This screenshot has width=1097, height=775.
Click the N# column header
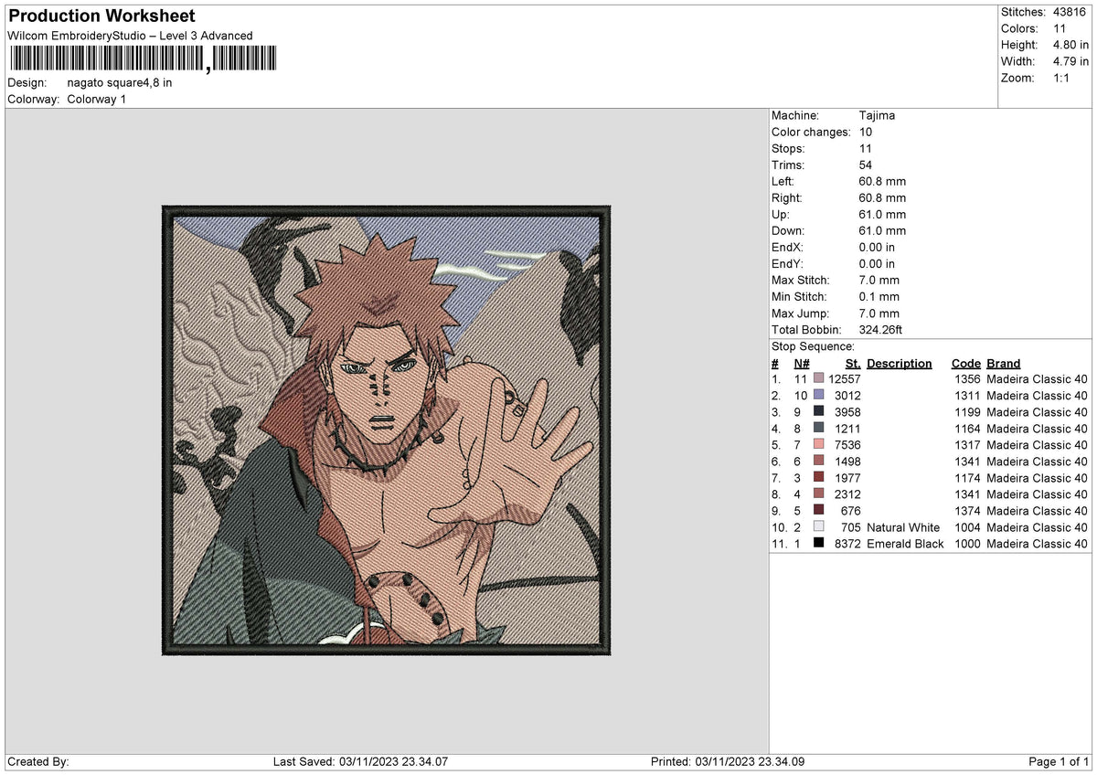click(801, 364)
